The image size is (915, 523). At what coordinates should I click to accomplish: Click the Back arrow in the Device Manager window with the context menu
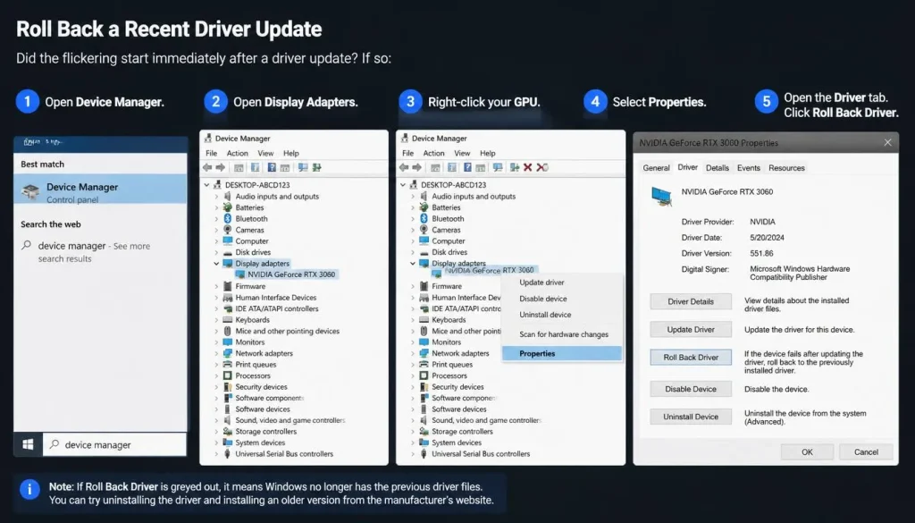click(x=404, y=167)
